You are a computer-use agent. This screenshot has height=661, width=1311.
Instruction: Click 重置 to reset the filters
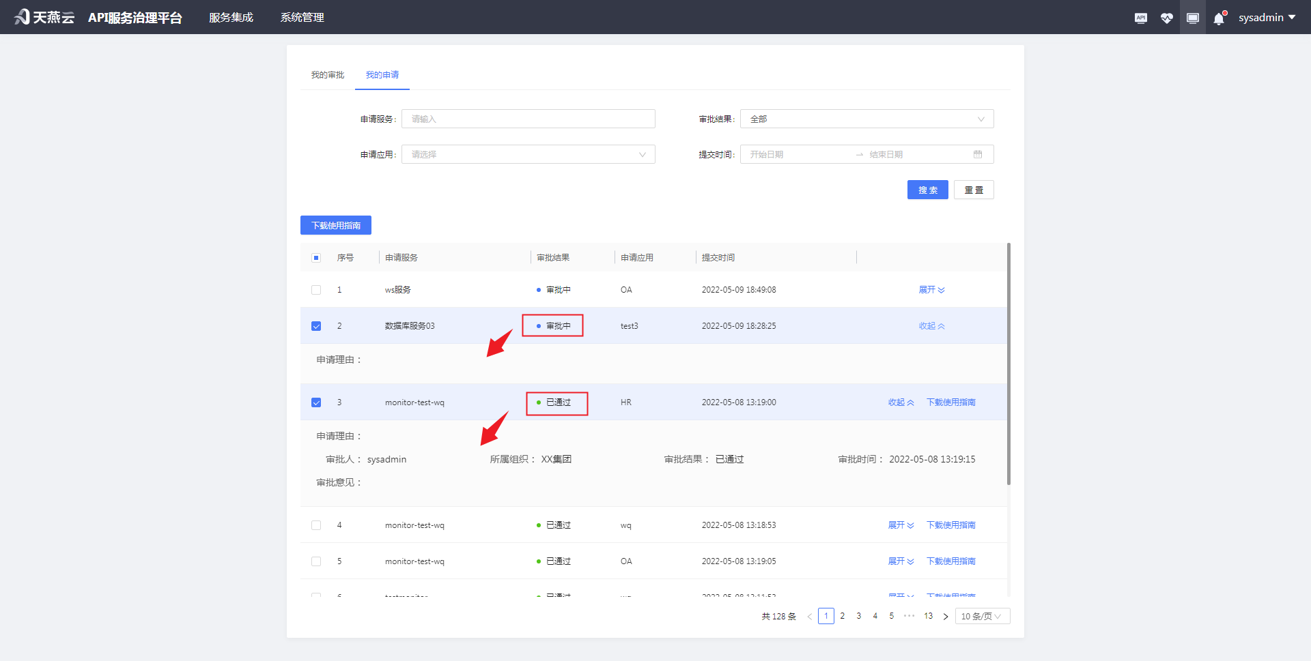coord(973,189)
